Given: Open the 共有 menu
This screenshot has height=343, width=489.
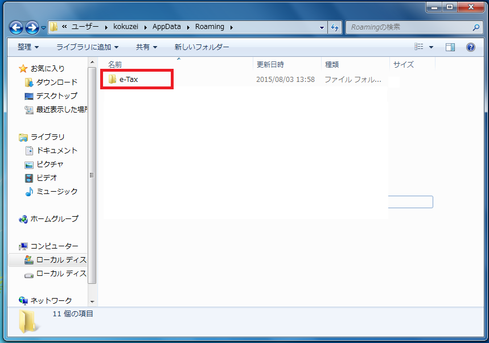Looking at the screenshot, I should click(x=146, y=47).
